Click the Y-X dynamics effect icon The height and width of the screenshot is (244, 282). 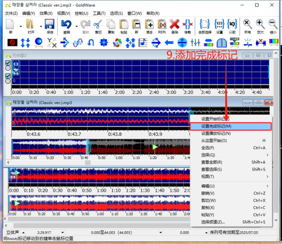(52, 43)
